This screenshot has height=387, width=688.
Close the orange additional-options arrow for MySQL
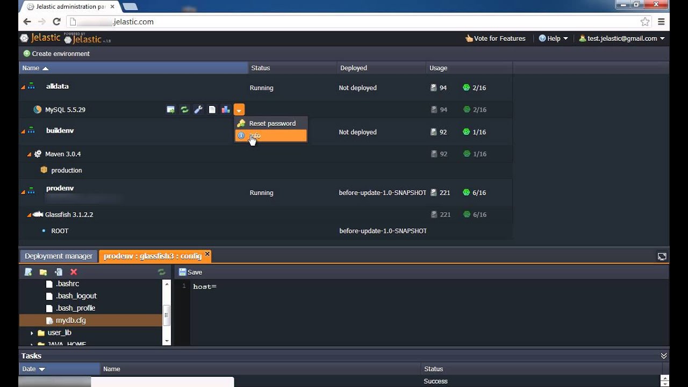pyautogui.click(x=239, y=110)
